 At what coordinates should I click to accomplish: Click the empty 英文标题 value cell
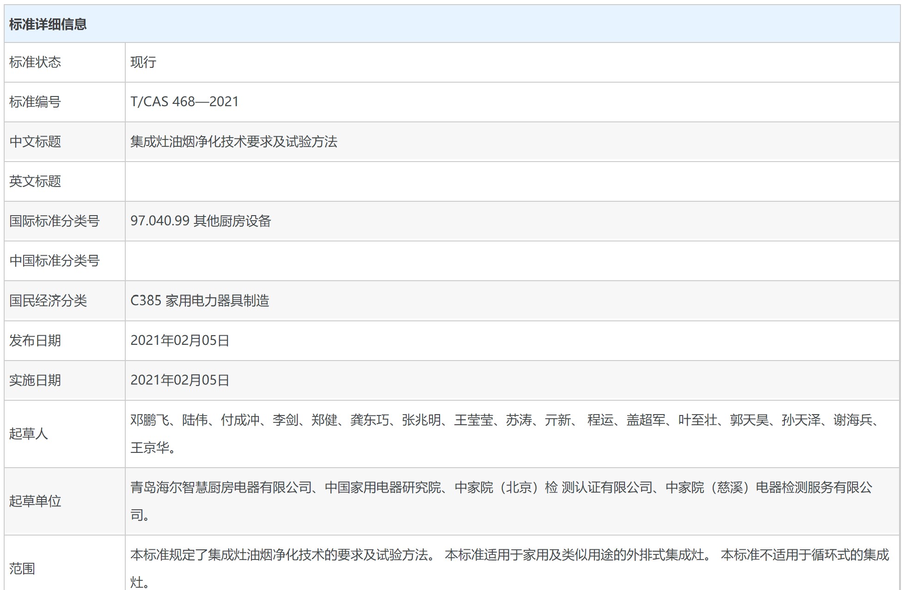tap(511, 181)
